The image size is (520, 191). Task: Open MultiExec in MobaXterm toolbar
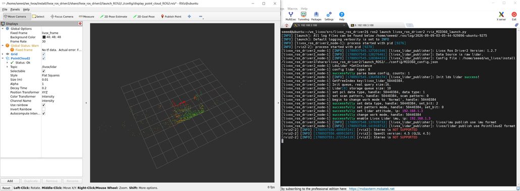click(290, 16)
